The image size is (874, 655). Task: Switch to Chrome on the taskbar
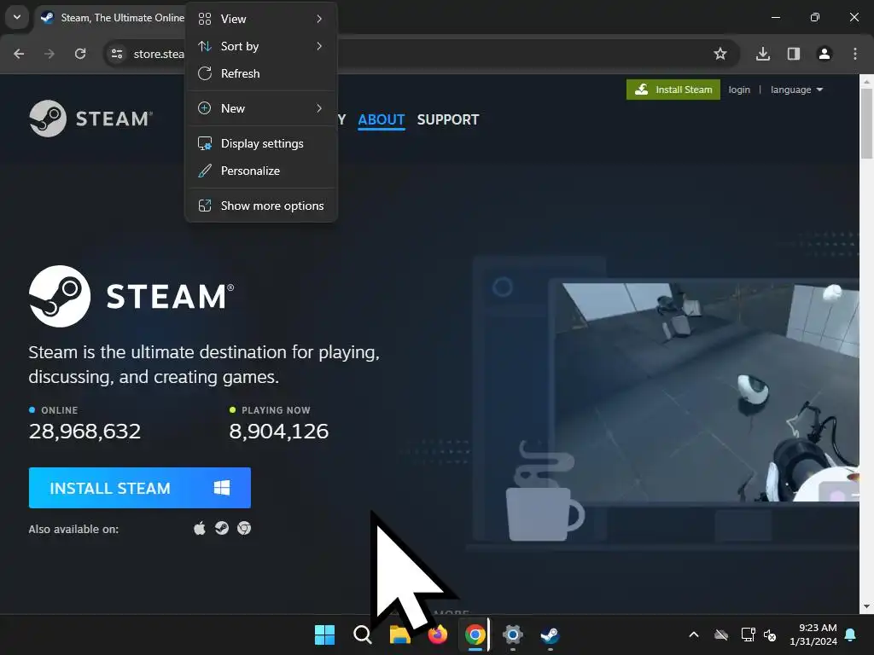pos(475,635)
